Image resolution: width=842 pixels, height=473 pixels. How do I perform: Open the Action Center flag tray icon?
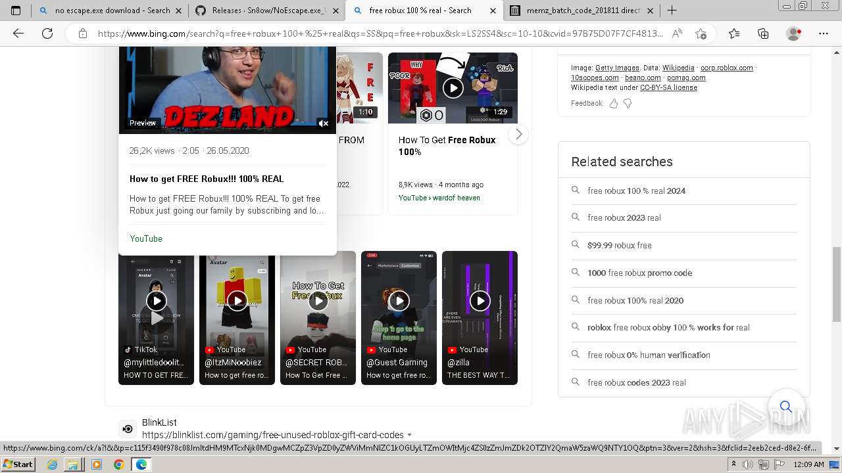click(x=780, y=464)
